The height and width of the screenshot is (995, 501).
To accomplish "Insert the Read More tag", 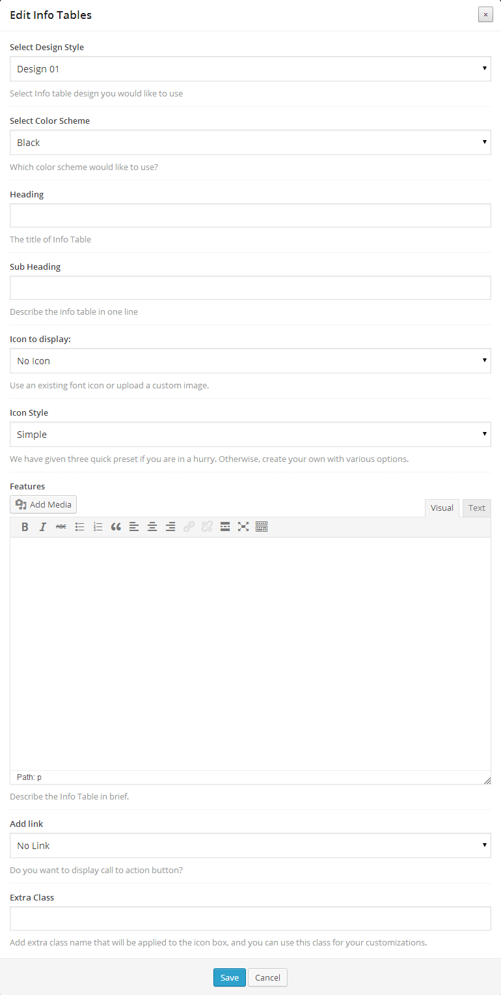I will [x=225, y=527].
